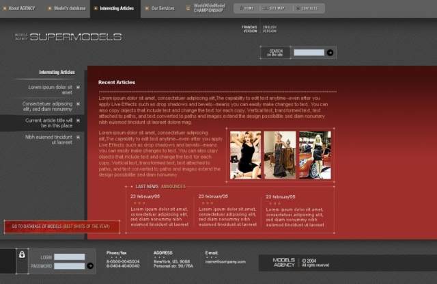Click the Our Services square bullet icon
The height and width of the screenshot is (284, 437).
pyautogui.click(x=147, y=8)
